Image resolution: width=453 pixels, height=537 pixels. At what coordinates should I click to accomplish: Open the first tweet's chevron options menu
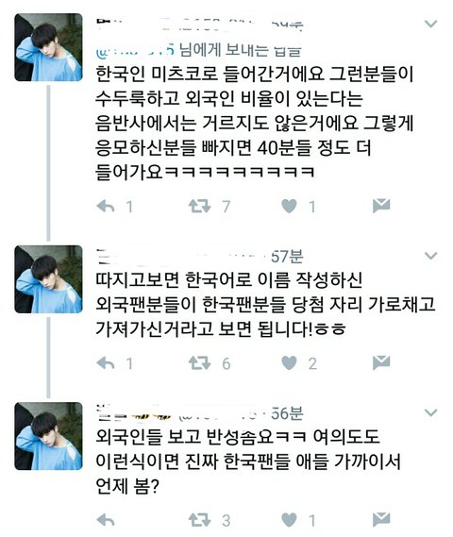pyautogui.click(x=430, y=24)
